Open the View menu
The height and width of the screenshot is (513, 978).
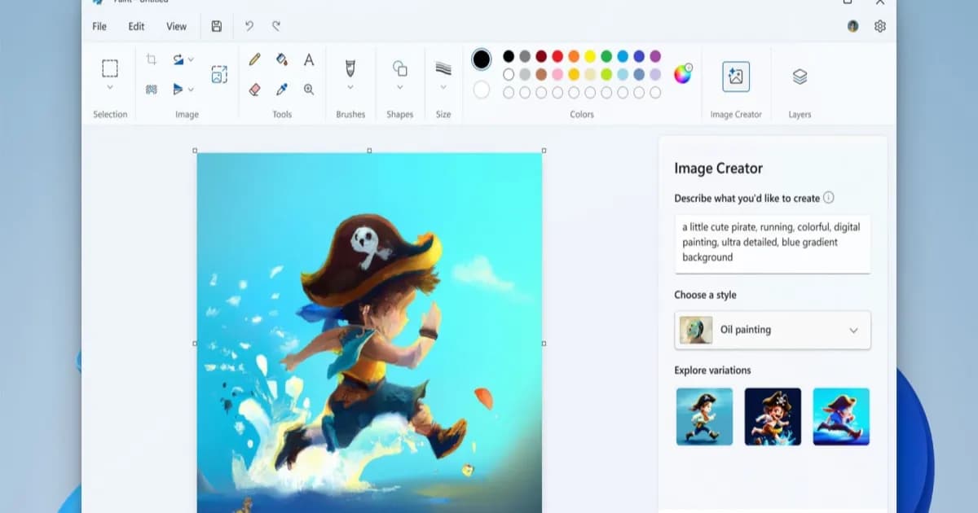pos(176,26)
